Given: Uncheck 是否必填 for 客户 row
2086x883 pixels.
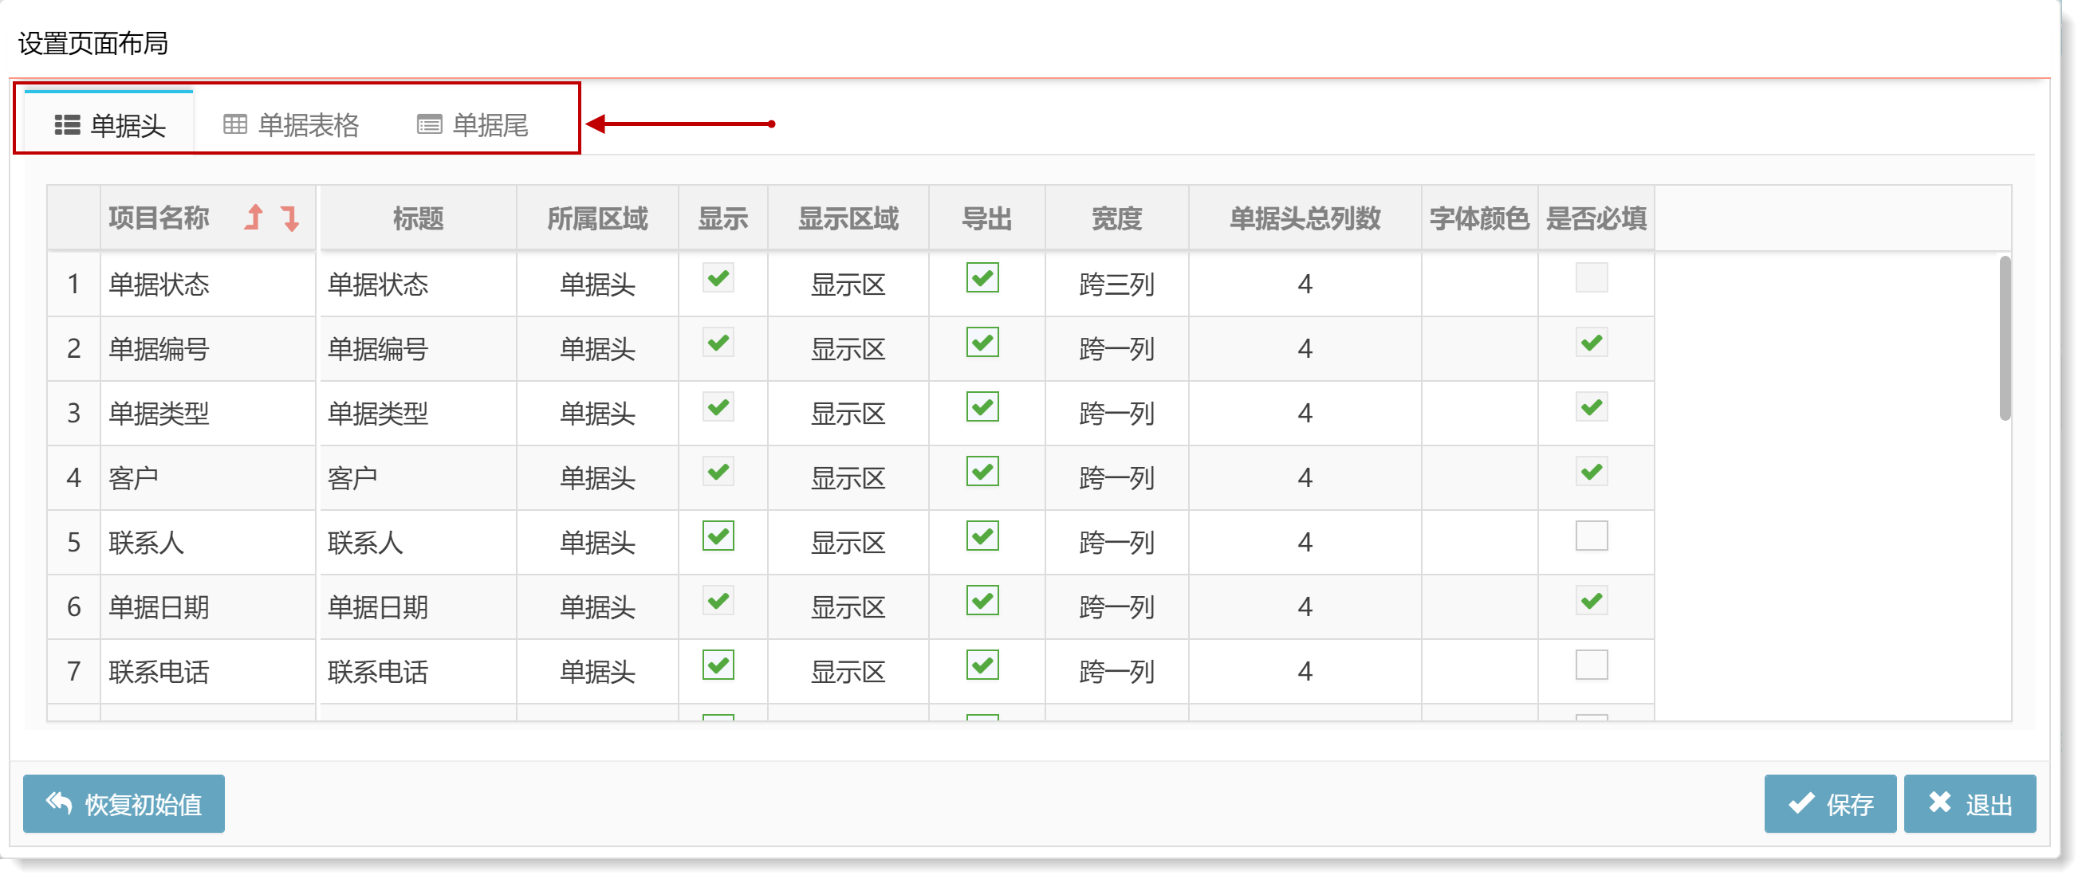Looking at the screenshot, I should point(1592,473).
